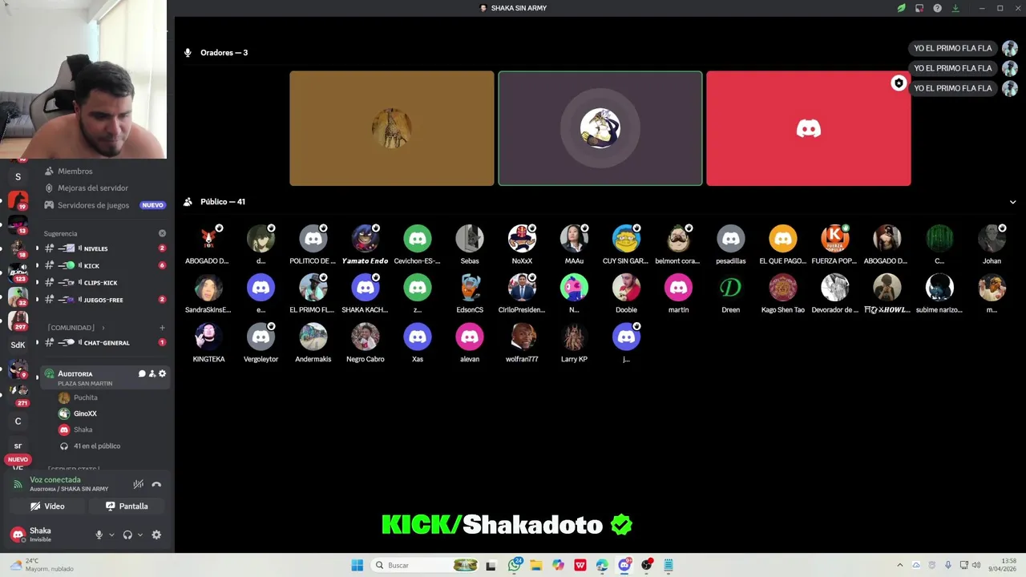Select the giraffe avatar speaker tile
This screenshot has width=1026, height=577.
tap(392, 128)
